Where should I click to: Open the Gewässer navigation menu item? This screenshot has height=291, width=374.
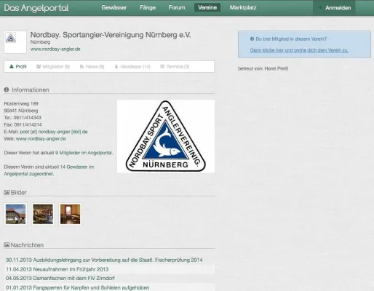114,7
